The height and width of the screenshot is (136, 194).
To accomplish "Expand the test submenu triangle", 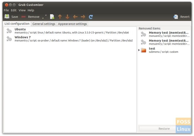I will point(139,50).
